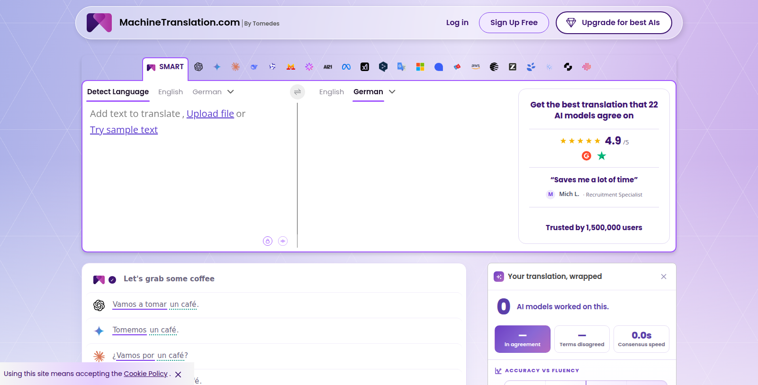Click the translation Vamos a tomar un café.
The image size is (758, 385).
click(155, 304)
